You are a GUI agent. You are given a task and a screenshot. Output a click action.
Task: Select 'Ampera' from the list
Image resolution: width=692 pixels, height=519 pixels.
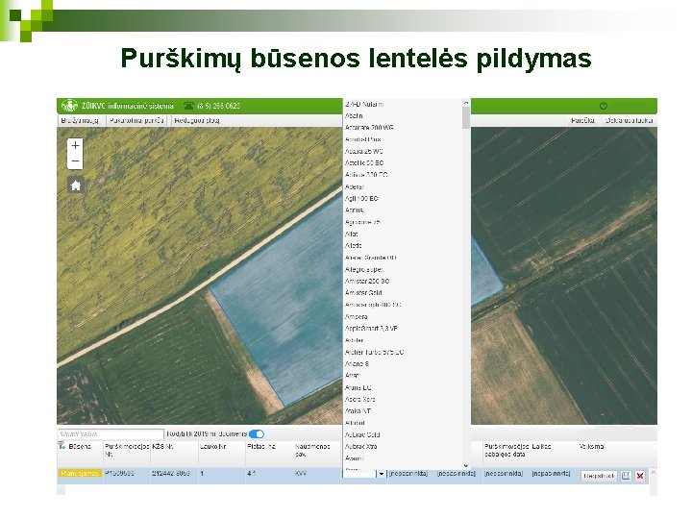tap(357, 316)
